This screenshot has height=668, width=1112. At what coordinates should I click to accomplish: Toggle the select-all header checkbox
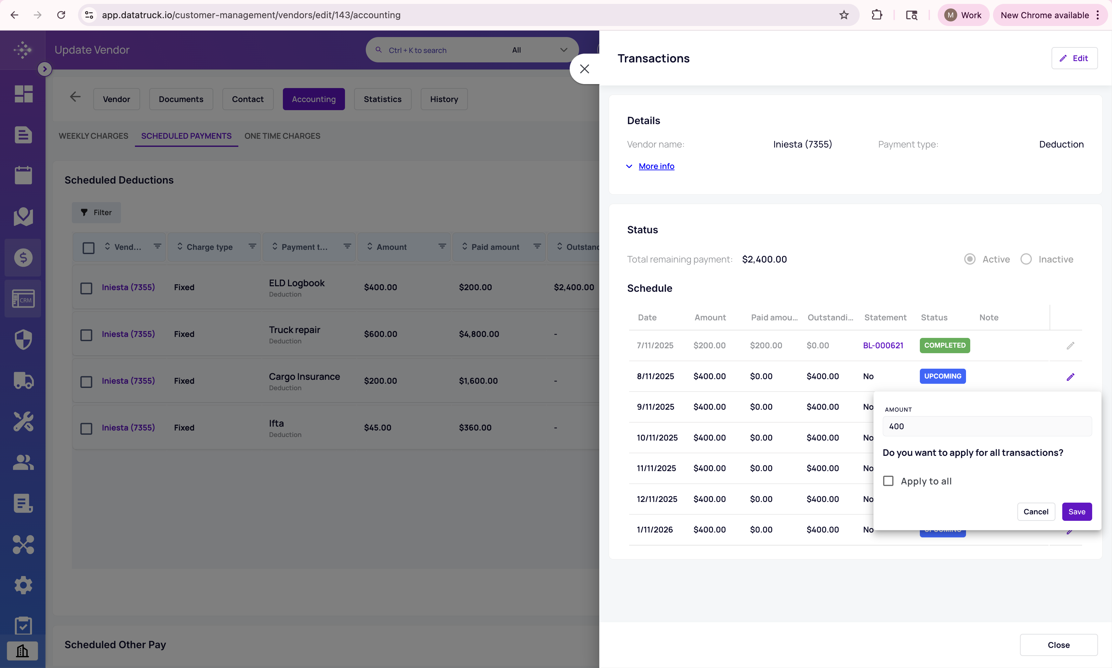pyautogui.click(x=88, y=248)
